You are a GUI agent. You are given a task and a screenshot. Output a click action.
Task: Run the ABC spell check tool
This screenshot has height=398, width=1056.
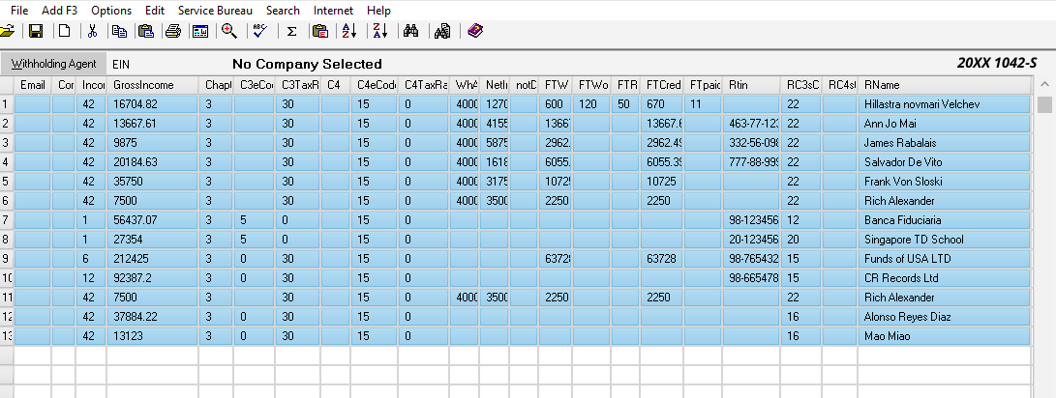coord(259,31)
